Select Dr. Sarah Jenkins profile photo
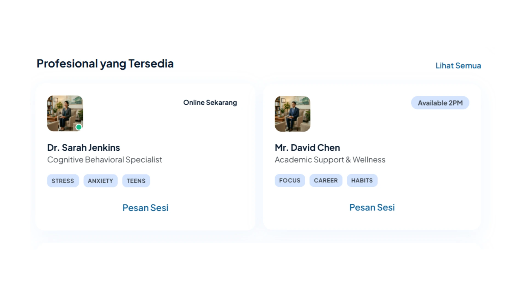Image resolution: width=526 pixels, height=296 pixels. pos(65,113)
